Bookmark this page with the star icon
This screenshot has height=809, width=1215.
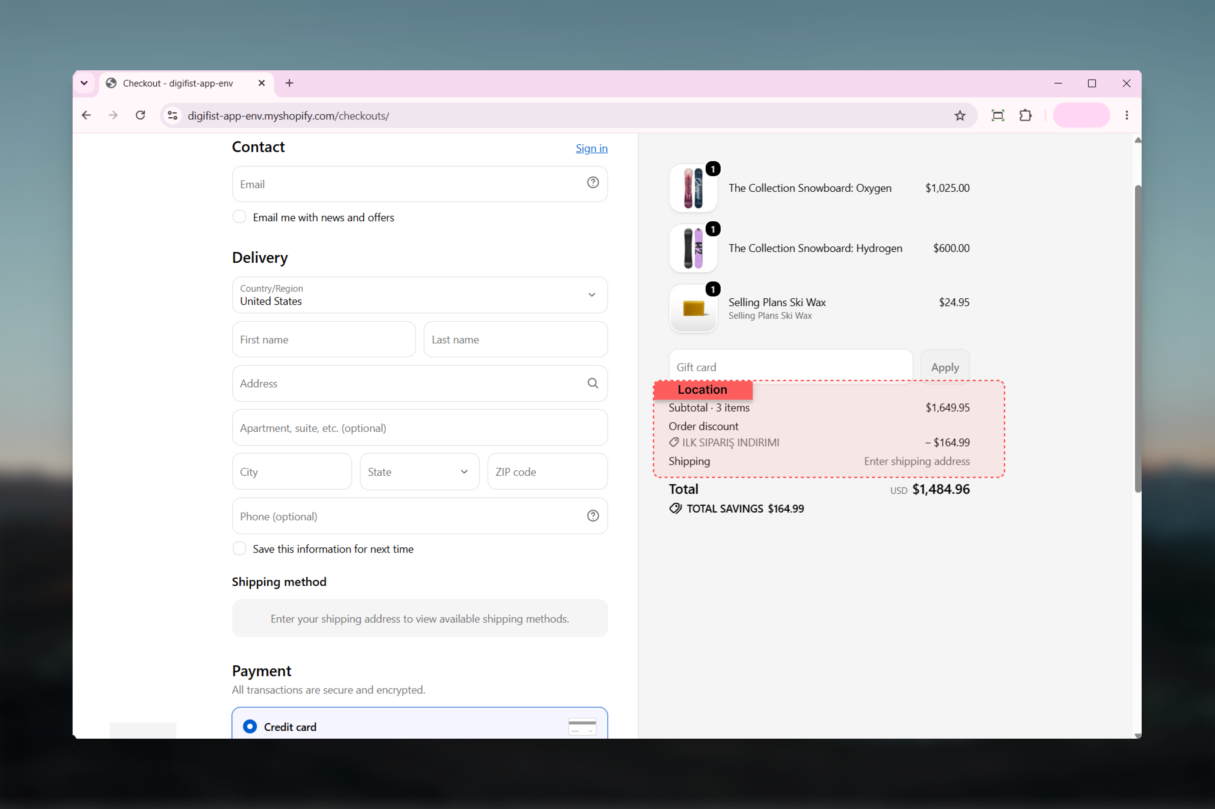pyautogui.click(x=960, y=115)
